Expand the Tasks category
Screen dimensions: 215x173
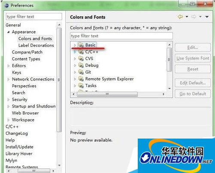(75, 86)
